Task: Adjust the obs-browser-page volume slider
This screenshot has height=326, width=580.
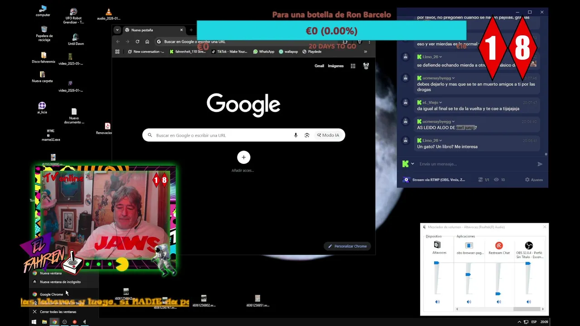Action: pyautogui.click(x=468, y=274)
